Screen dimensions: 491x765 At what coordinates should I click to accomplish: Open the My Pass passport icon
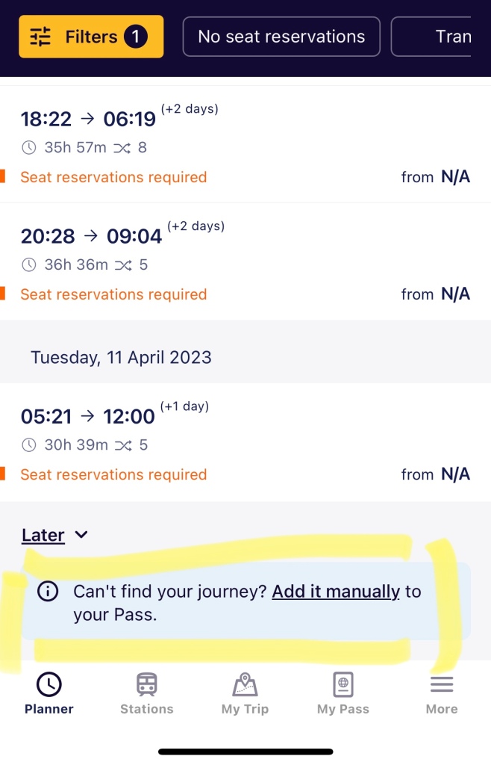[343, 684]
